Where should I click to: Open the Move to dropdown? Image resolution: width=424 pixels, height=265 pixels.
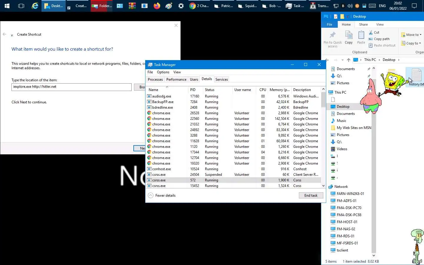tap(411, 35)
